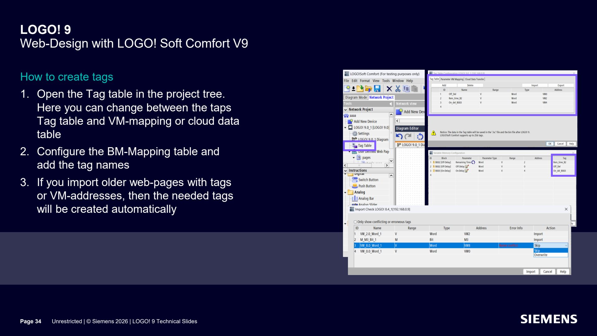
Task: Click the Analog folder icon
Action: pos(350,192)
